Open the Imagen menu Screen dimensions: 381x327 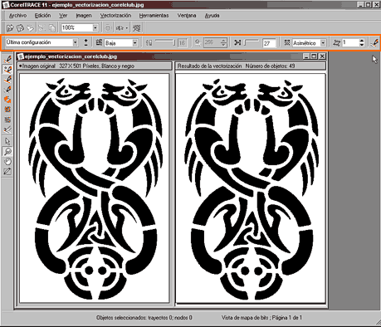point(84,16)
